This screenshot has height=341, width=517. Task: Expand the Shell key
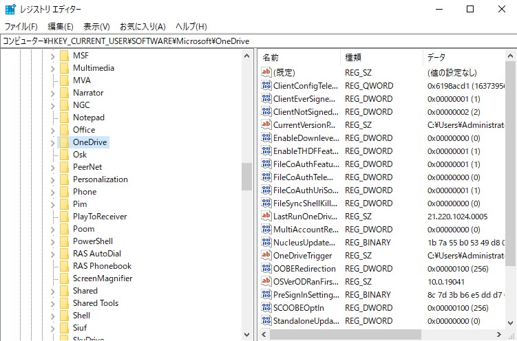(x=53, y=316)
